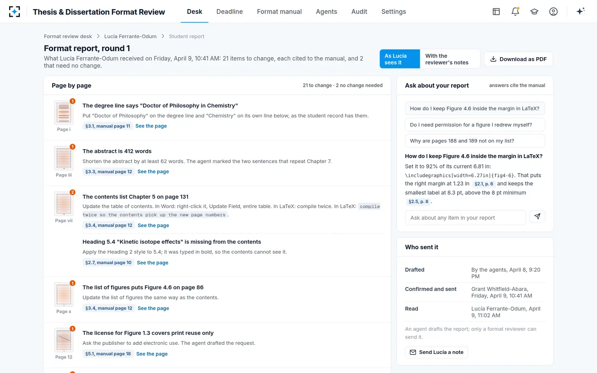Image resolution: width=597 pixels, height=373 pixels.
Task: Go to the Agents tab
Action: (x=327, y=12)
